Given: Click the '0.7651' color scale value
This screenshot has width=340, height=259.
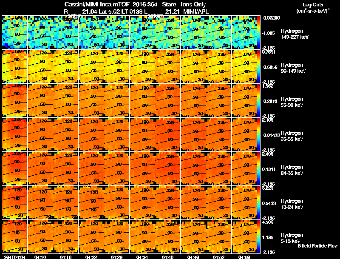Looking at the screenshot, I should pos(269,52).
